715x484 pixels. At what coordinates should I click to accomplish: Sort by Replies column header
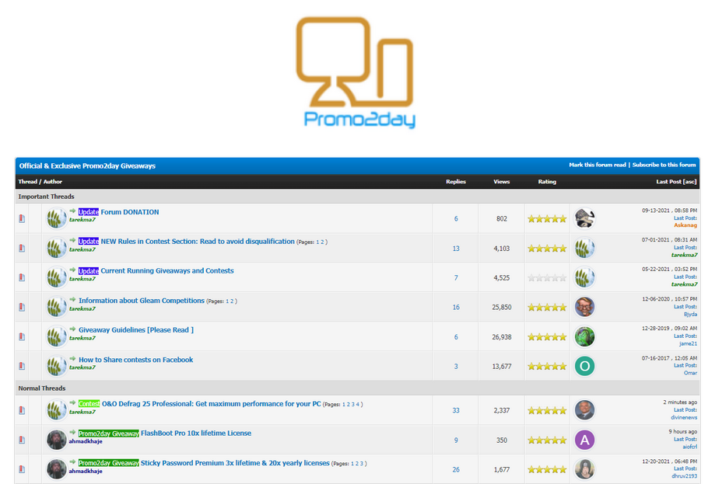(456, 182)
